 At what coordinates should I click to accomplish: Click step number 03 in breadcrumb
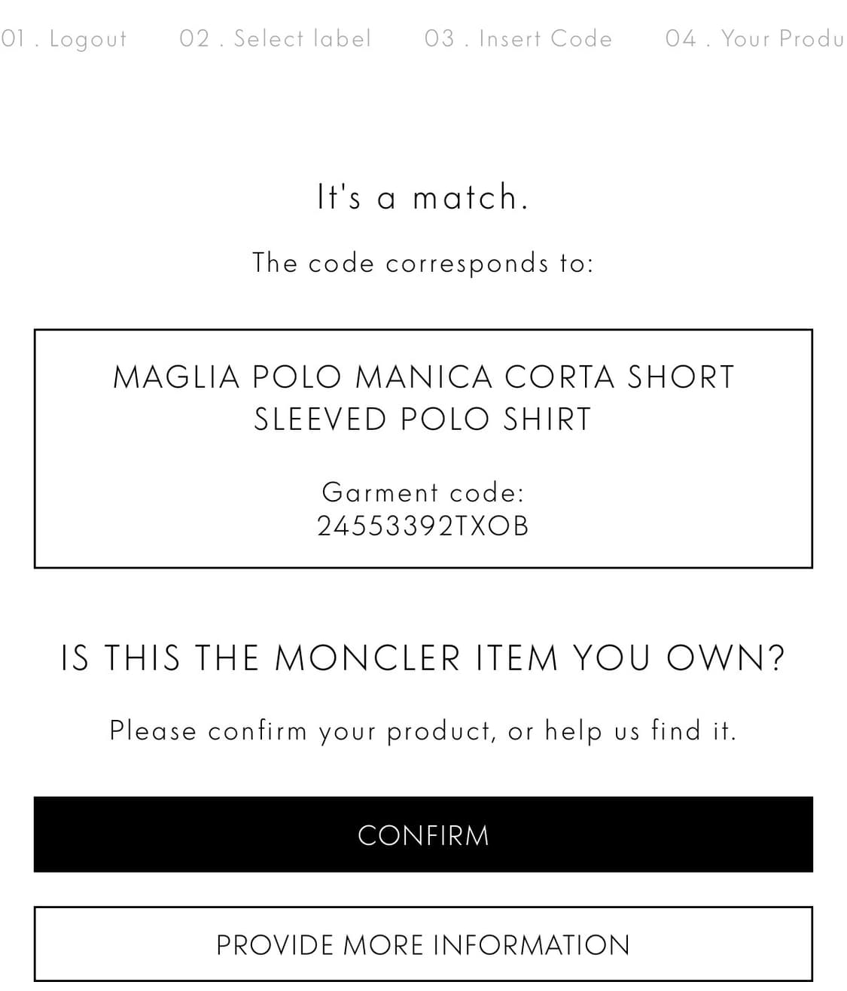click(x=439, y=38)
